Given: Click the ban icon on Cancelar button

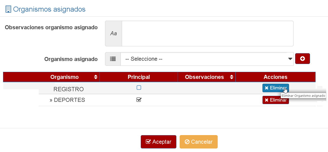Looking at the screenshot, I should coord(187,142).
